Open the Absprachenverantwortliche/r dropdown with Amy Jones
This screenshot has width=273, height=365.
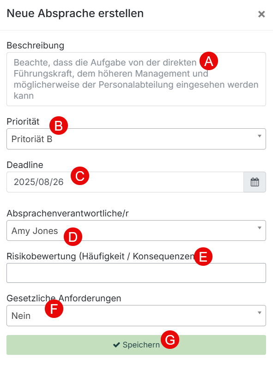click(136, 230)
